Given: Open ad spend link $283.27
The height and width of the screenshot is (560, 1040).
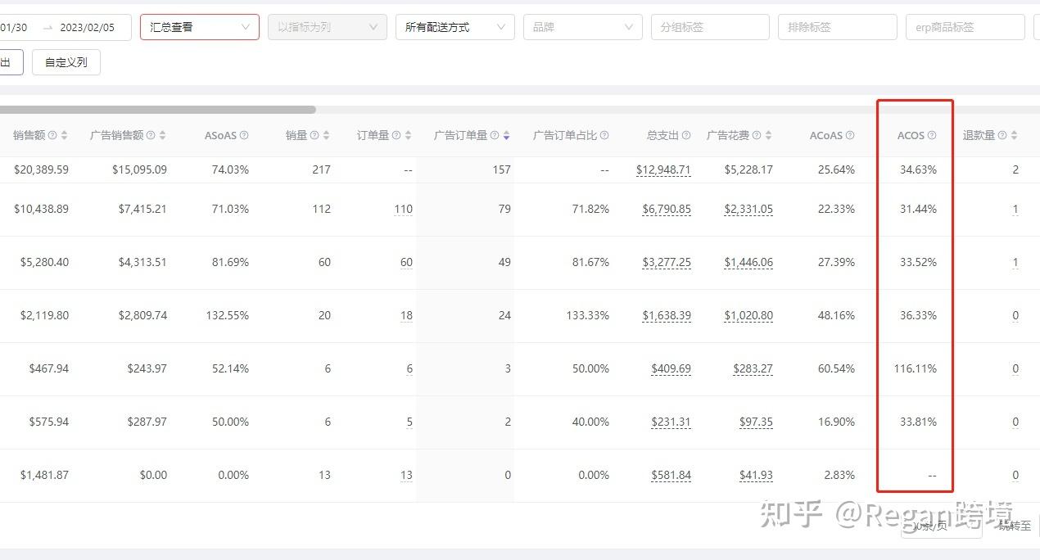Looking at the screenshot, I should coord(753,369).
